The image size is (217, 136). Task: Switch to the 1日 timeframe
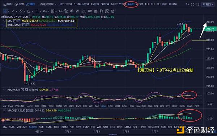(x=147, y=4)
